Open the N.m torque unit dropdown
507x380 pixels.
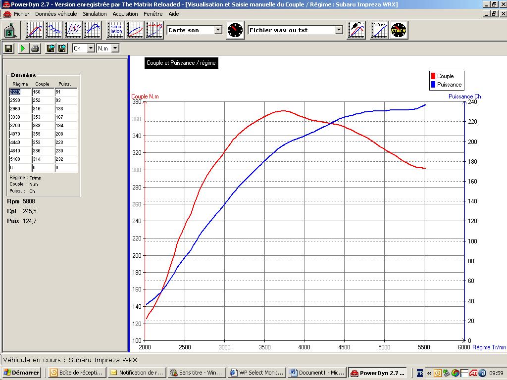pos(115,48)
